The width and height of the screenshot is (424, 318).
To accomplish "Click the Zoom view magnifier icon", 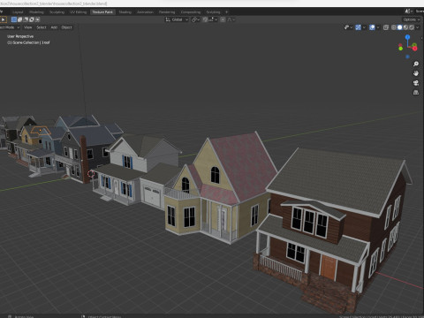I will point(416,64).
